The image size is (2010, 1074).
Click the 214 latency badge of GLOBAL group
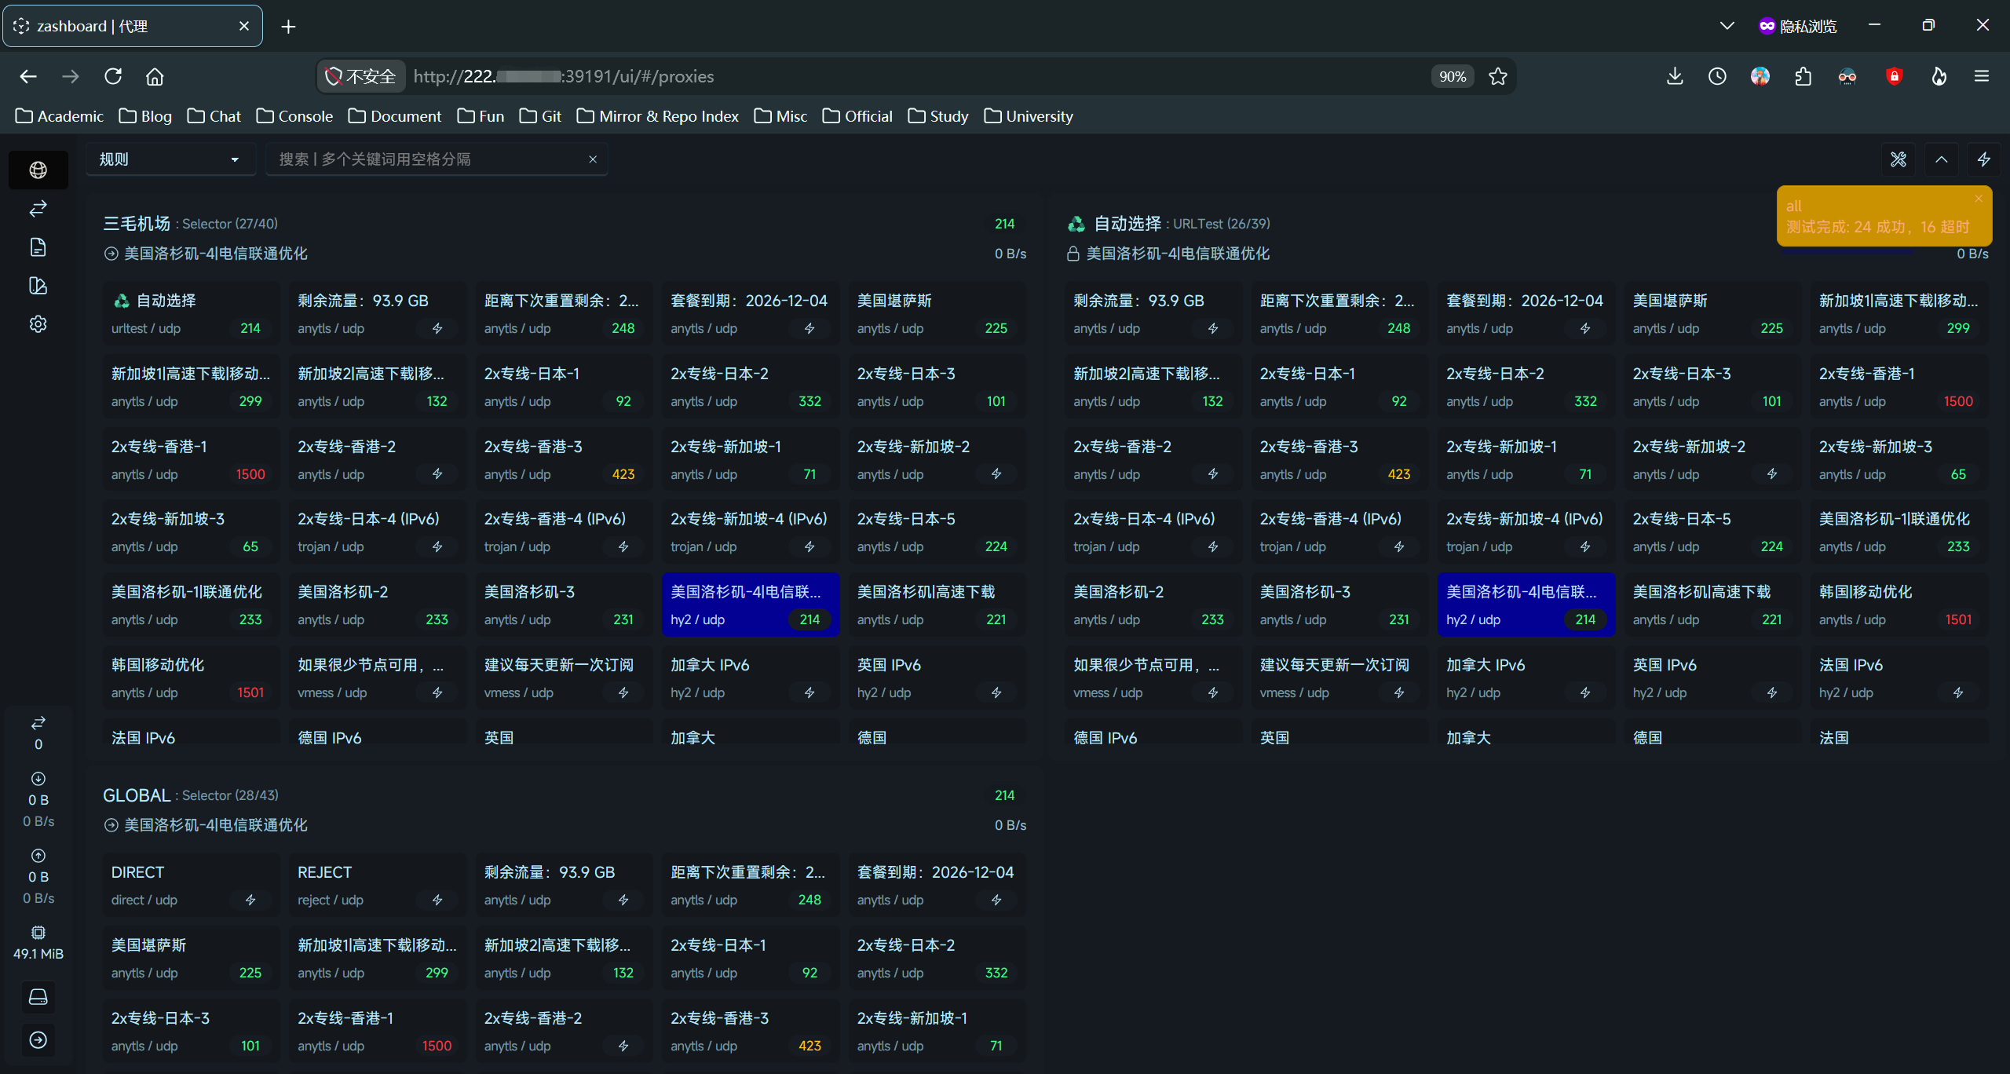pyautogui.click(x=1005, y=795)
